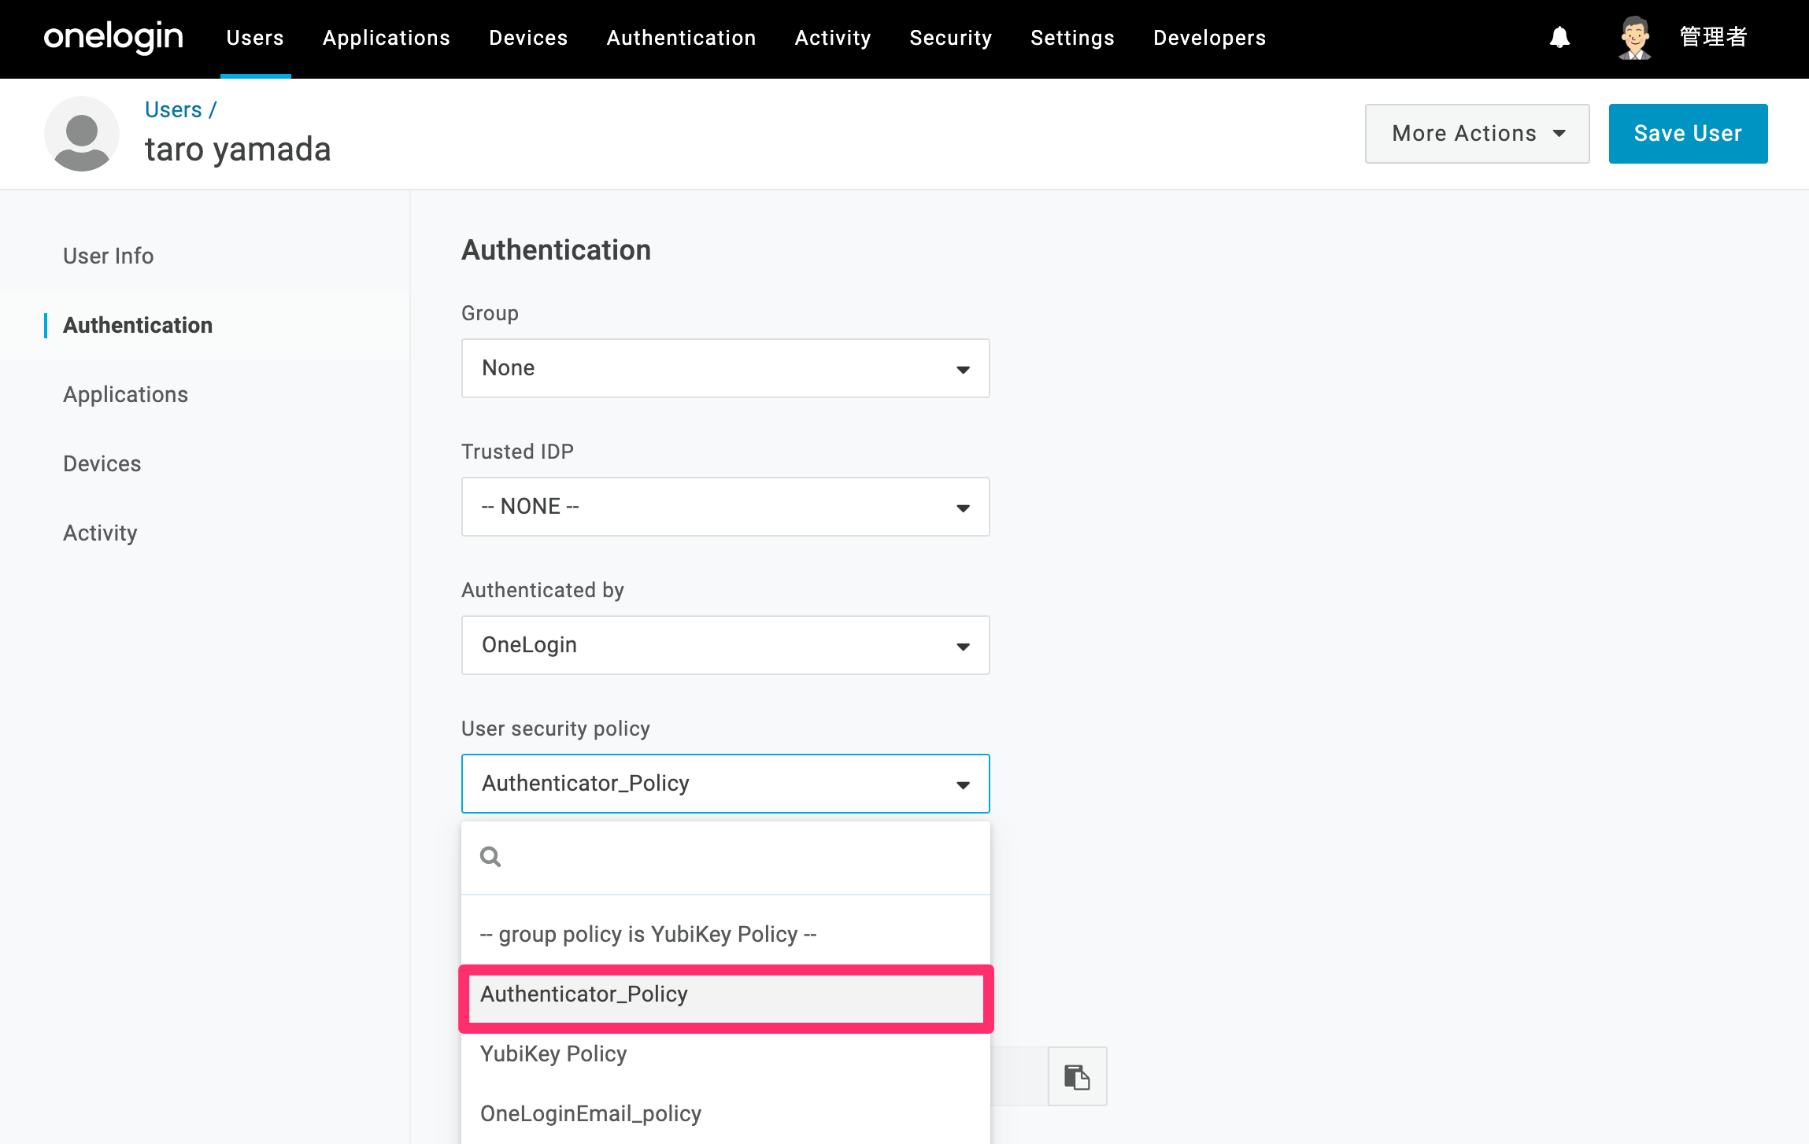Screen dimensions: 1809x1144
Task: Collapse the User security policy dropdown
Action: coord(725,784)
